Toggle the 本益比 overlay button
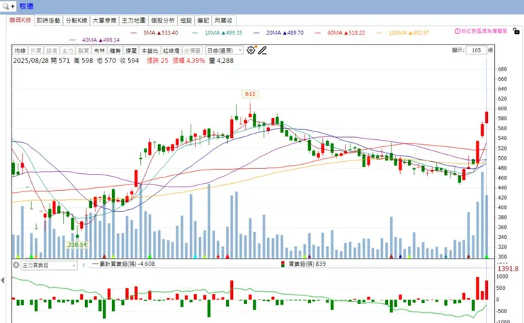The height and width of the screenshot is (323, 524). [149, 50]
